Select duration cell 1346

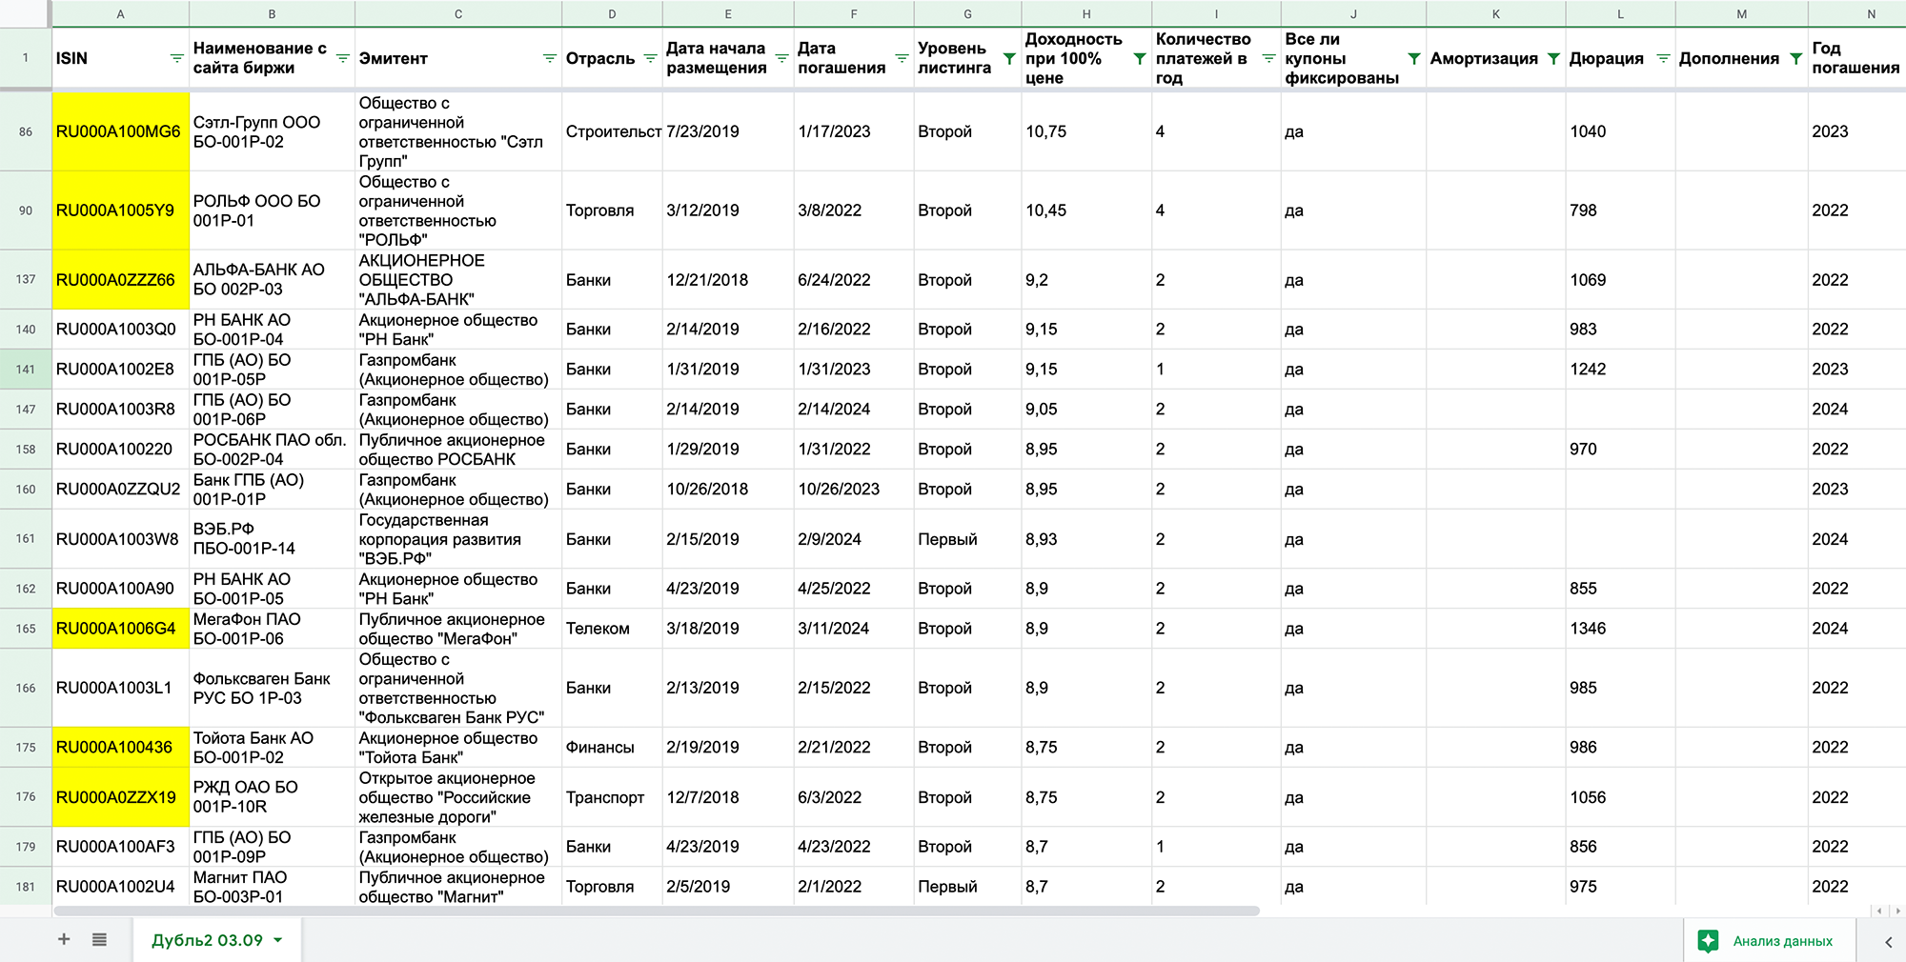(x=1620, y=629)
